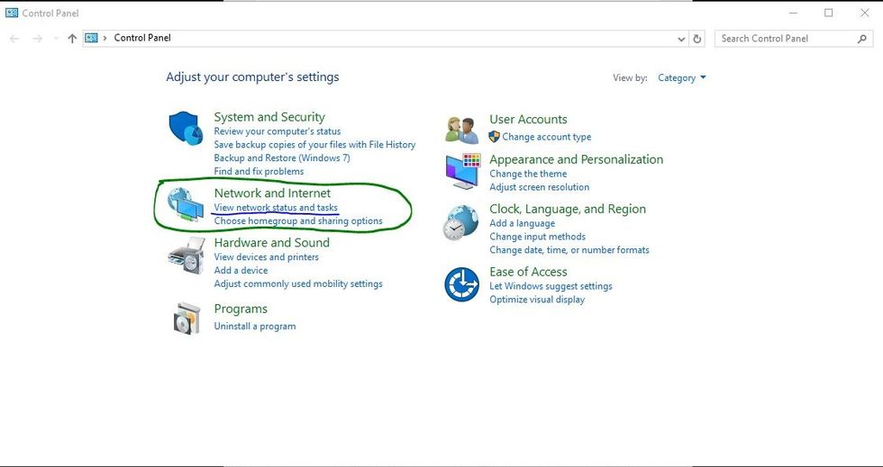Click the Search Control Panel field
The height and width of the screenshot is (467, 883).
(784, 39)
